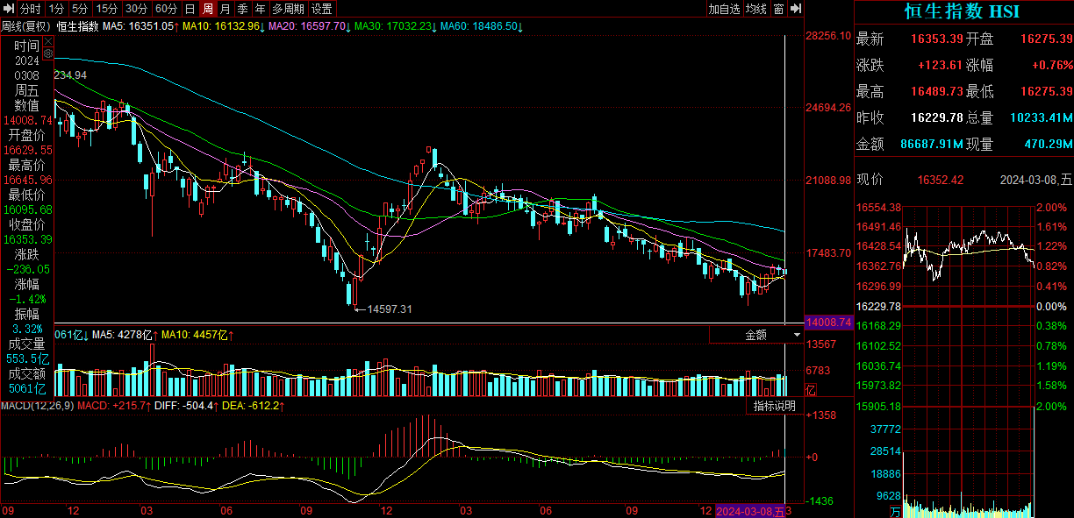Click the purple 2024-03-08 date axis marker
1074x518 pixels.
pyautogui.click(x=751, y=512)
